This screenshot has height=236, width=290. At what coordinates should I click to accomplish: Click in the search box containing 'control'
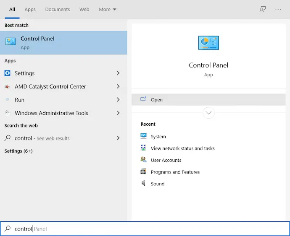click(145, 228)
